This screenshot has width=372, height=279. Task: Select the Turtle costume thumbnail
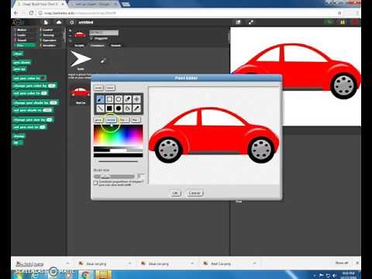[81, 60]
